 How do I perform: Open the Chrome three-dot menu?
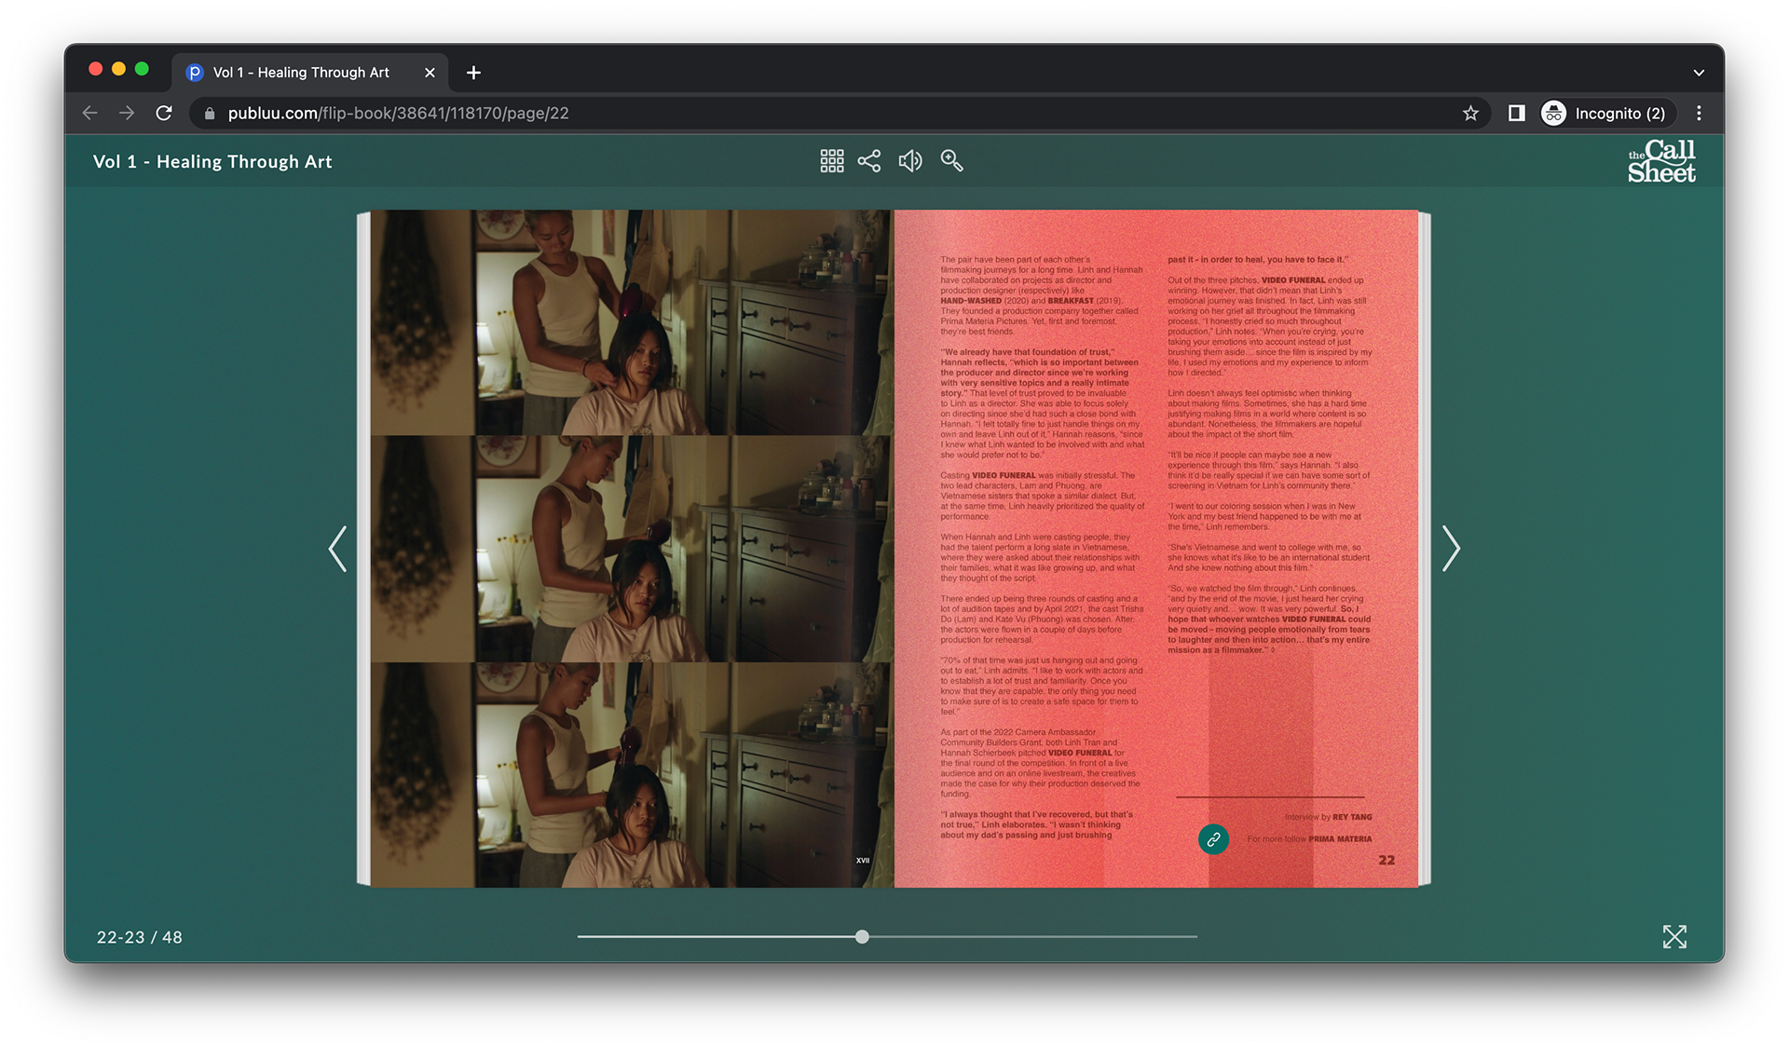click(x=1699, y=114)
